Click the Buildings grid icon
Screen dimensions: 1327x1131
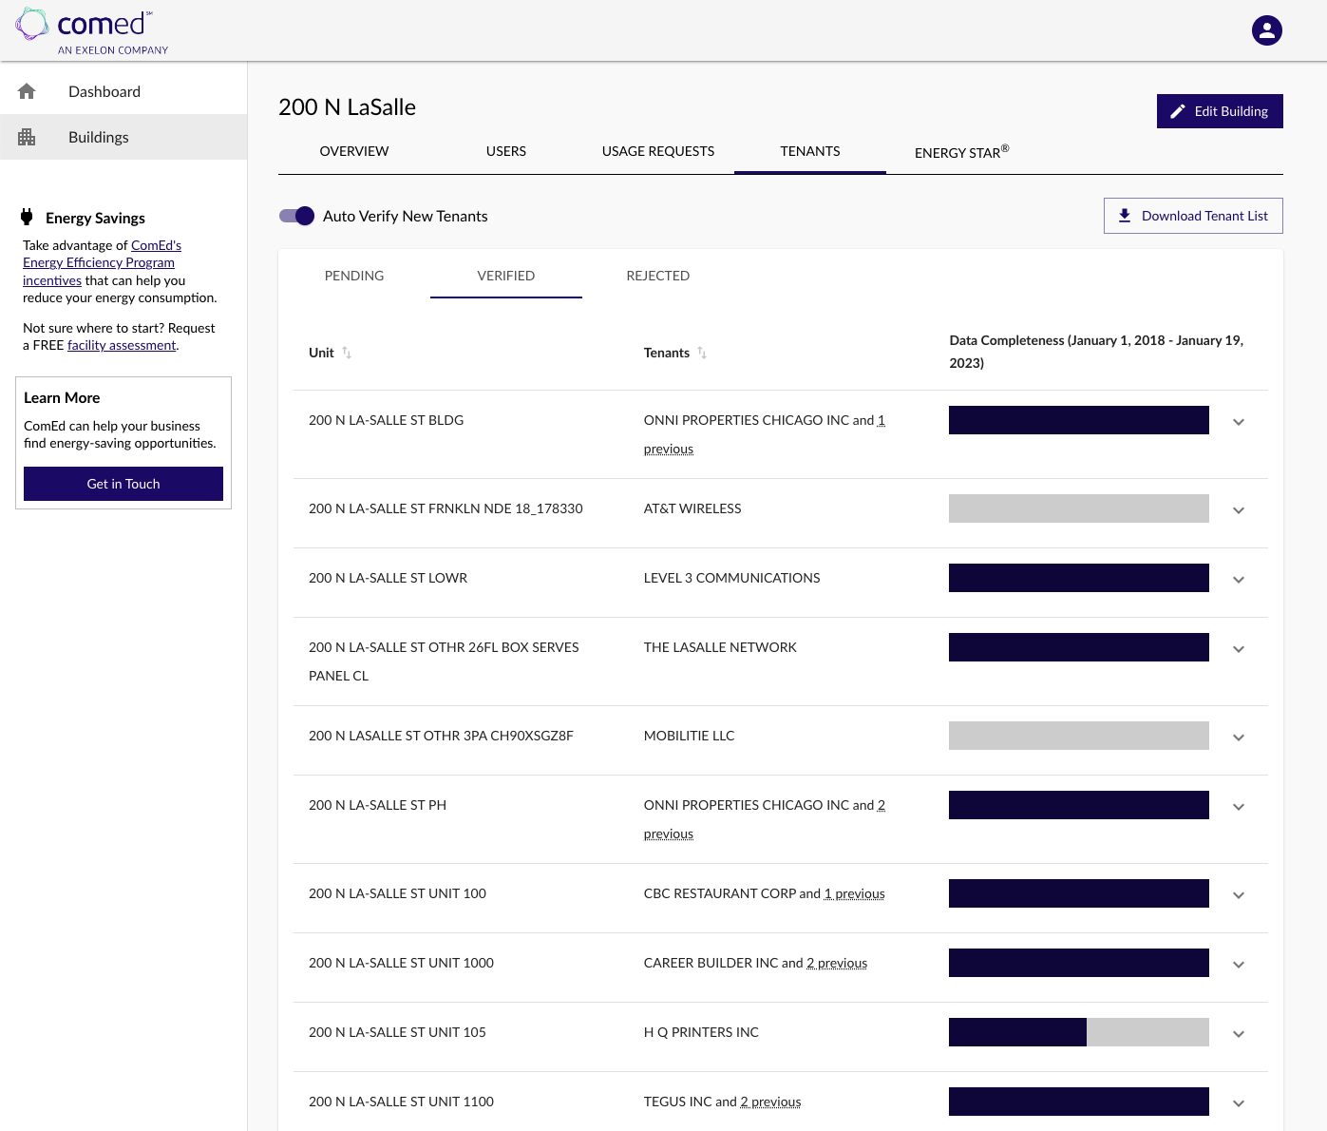(x=27, y=137)
